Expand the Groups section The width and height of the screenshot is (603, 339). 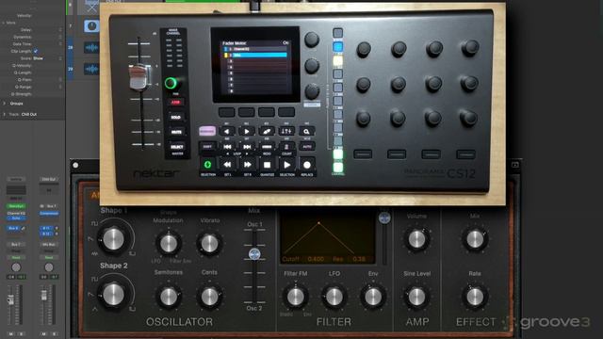4,104
